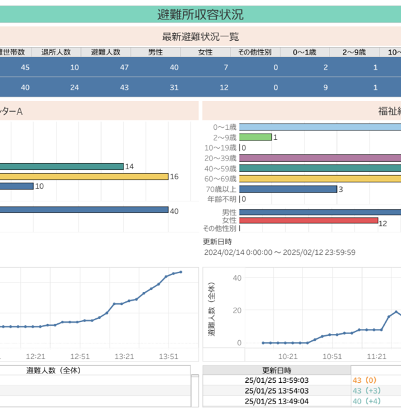This screenshot has height=413, width=401.
Task: Click the 退所人数 column header
Action: [x=61, y=52]
